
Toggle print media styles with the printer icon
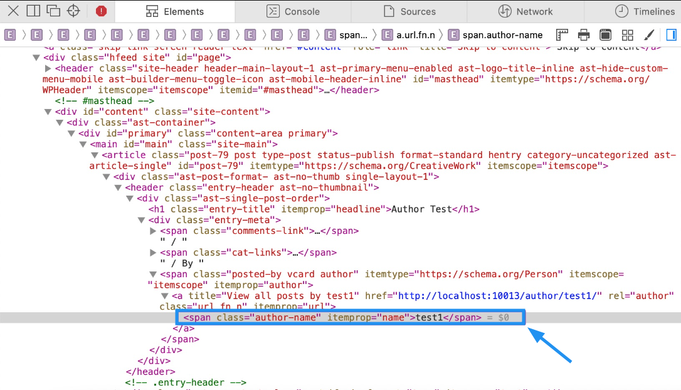click(x=584, y=34)
